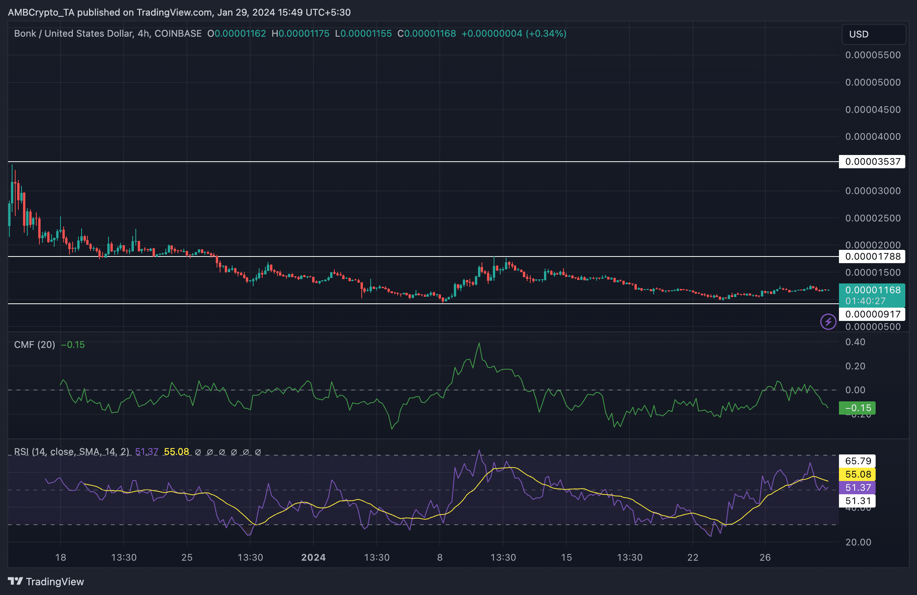Screen dimensions: 917x595
Task: Click the RSI 65.79 axis label
Action: 857,461
